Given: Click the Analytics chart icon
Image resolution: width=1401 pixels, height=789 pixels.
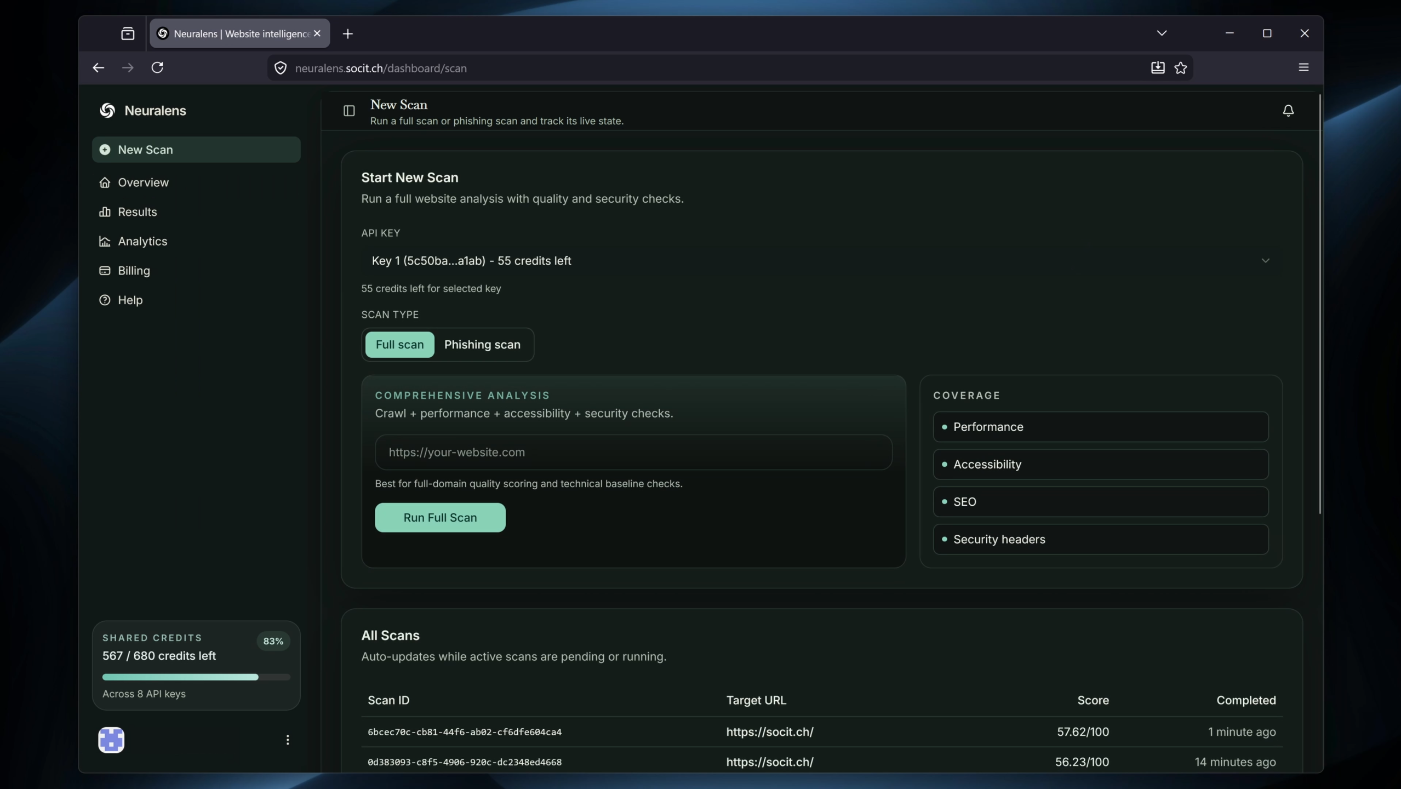Looking at the screenshot, I should point(105,242).
